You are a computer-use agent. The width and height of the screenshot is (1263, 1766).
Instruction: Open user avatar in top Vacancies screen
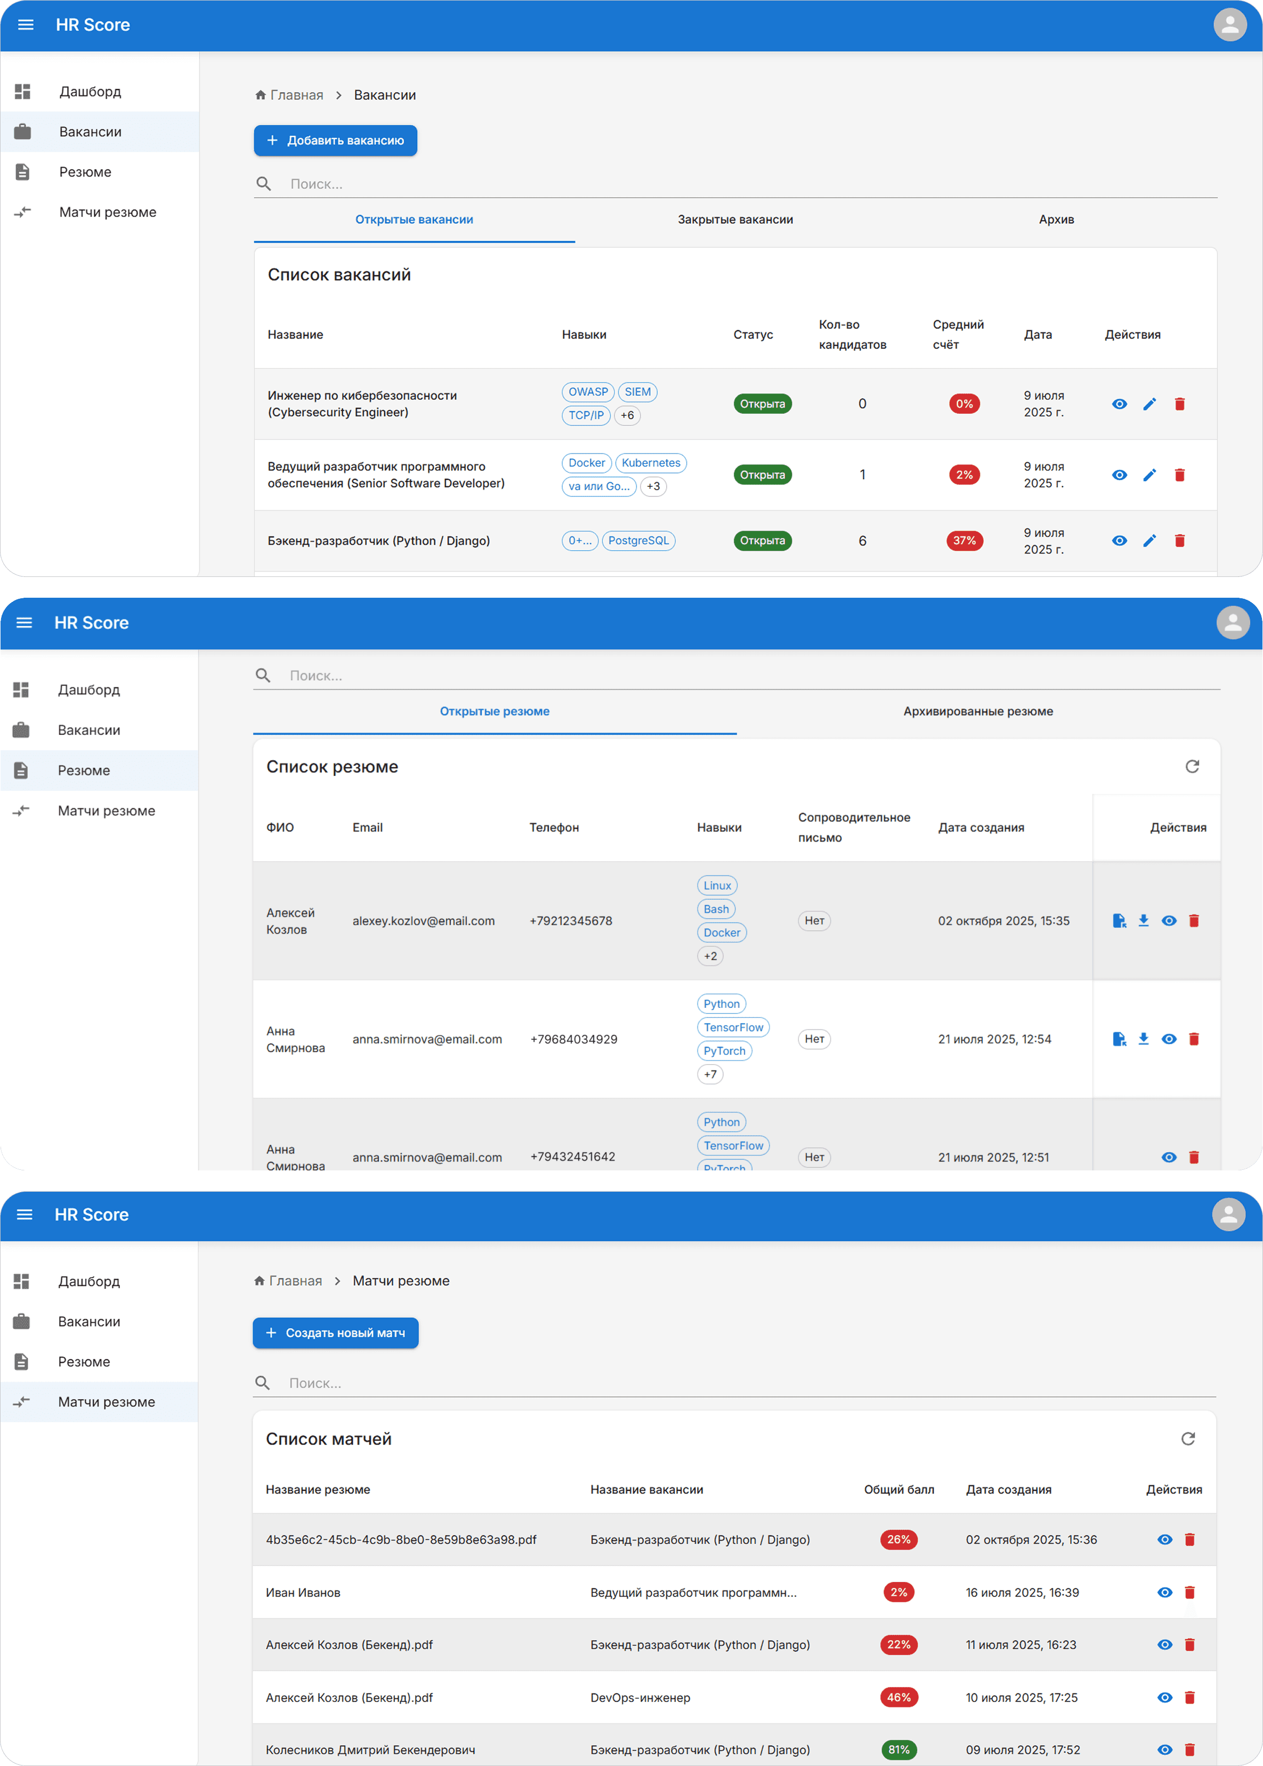1229,25
